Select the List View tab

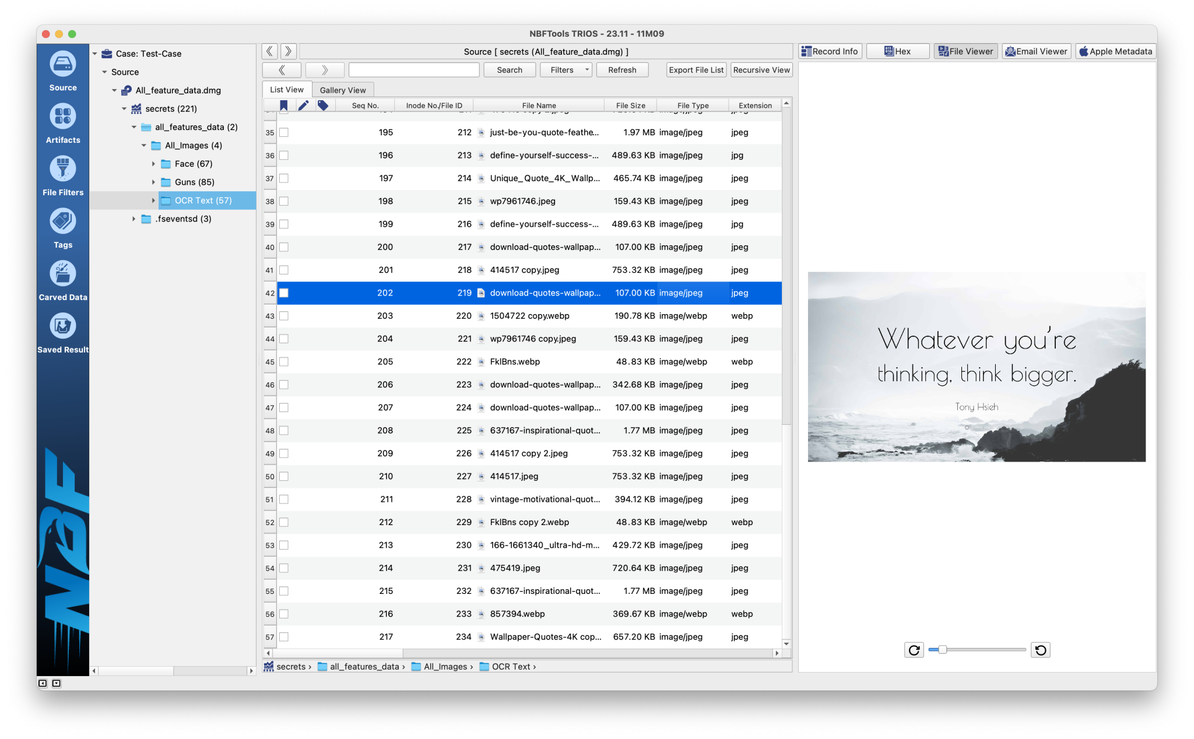[x=286, y=89]
